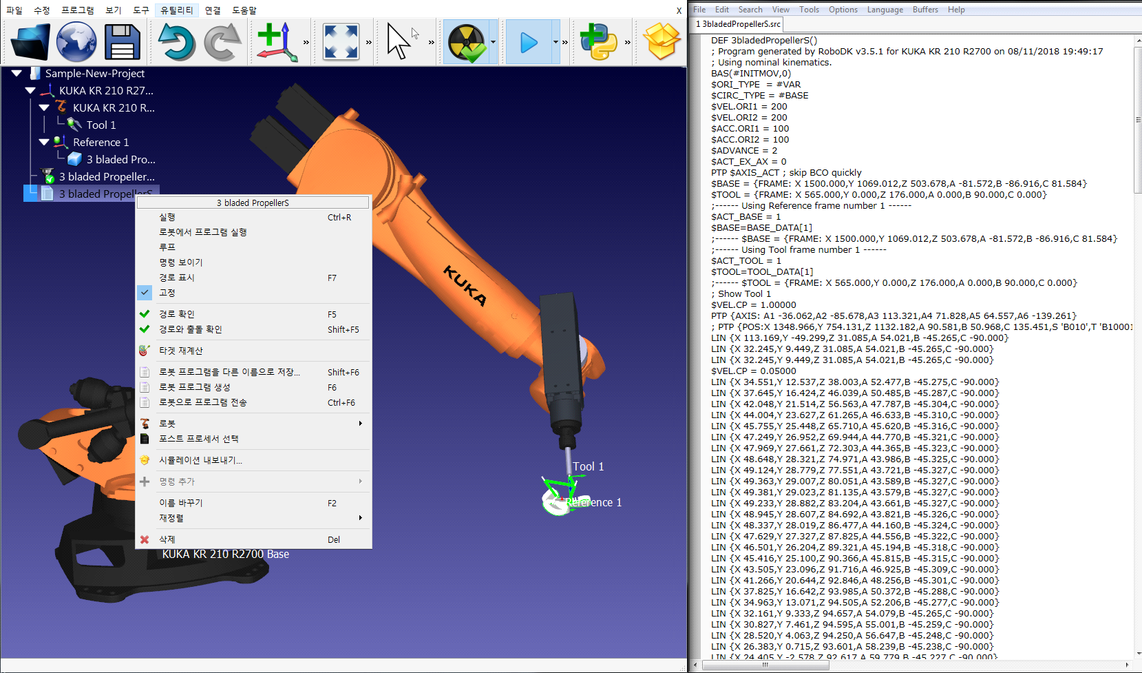Toggle collision check radiation icon
The width and height of the screenshot is (1142, 673).
(467, 42)
